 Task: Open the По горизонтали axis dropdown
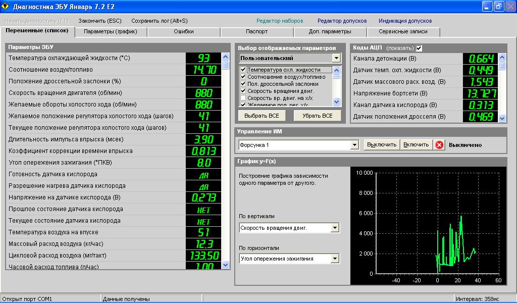click(x=335, y=259)
